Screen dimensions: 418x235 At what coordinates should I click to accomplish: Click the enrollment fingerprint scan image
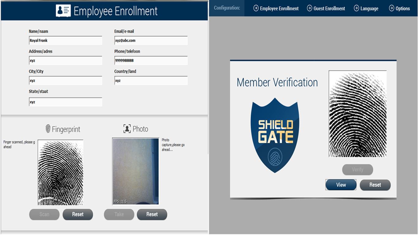(61, 172)
